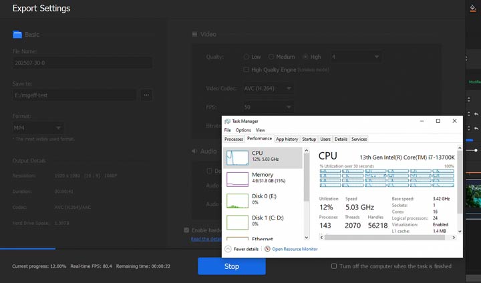The width and height of the screenshot is (481, 283).
Task: Open Task Manager View menu
Action: [x=260, y=130]
